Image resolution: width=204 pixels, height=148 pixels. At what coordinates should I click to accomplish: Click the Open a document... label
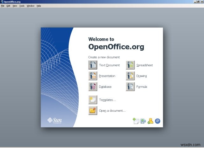[112, 111]
